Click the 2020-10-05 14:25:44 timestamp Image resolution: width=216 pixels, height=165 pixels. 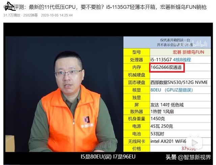[57, 15]
